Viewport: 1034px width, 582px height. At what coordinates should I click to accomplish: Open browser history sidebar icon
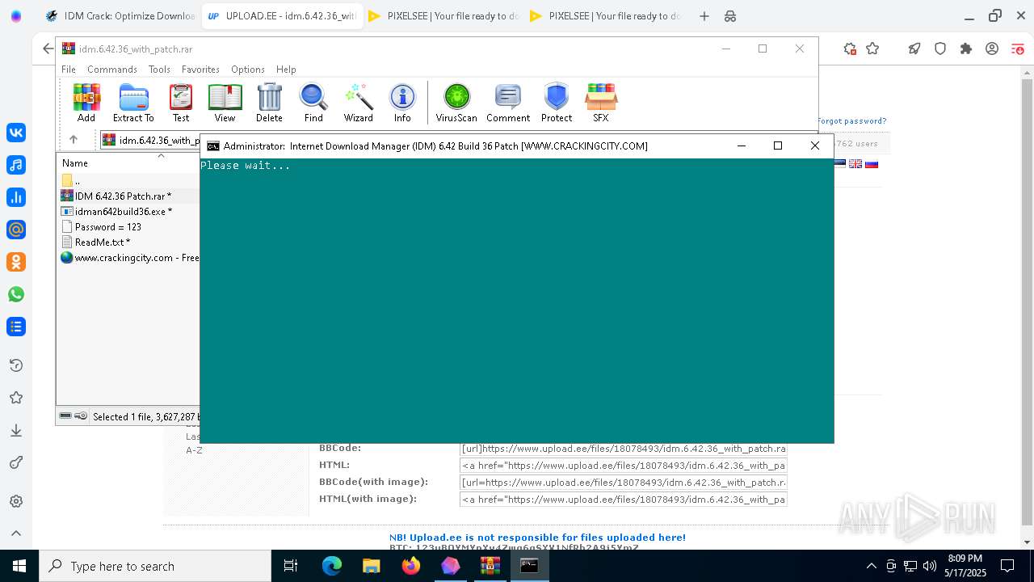click(x=16, y=365)
